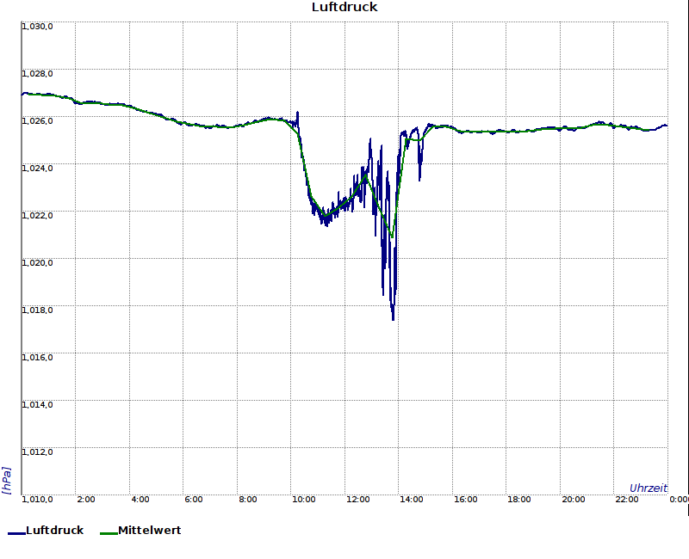Click the 1,026,0 y-axis value
Image resolution: width=689 pixels, height=559 pixels.
[x=37, y=121]
